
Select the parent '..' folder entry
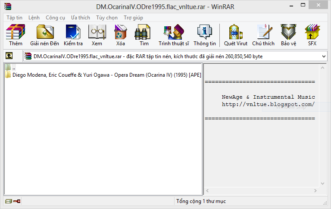click(x=10, y=68)
